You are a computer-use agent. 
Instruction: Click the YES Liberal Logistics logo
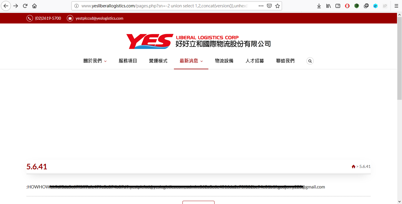point(198,41)
